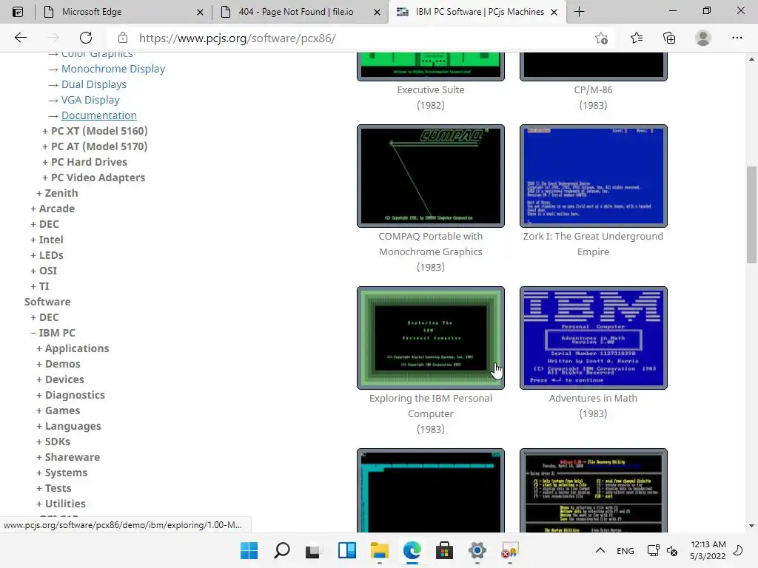The image size is (758, 568).
Task: Click the Executive Suite caption link
Action: [x=431, y=89]
